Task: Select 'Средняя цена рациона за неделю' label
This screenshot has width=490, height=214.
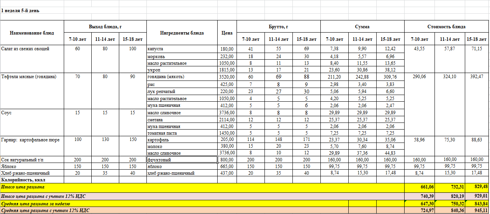Action: [36, 204]
